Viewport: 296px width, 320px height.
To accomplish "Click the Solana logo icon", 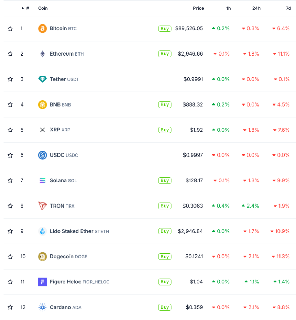I will click(x=42, y=180).
